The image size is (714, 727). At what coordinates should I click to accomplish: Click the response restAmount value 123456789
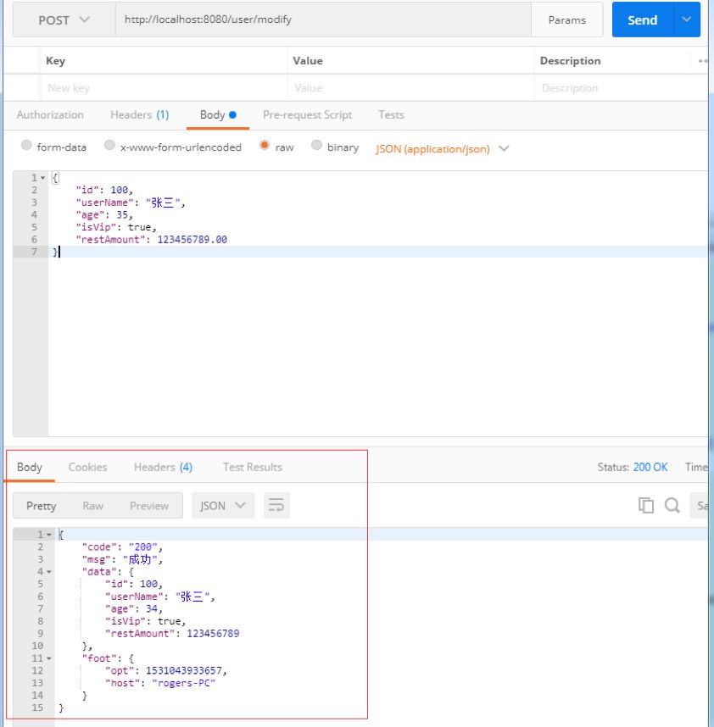[x=213, y=634]
